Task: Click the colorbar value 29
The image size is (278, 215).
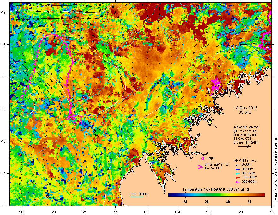Action: 207,202
